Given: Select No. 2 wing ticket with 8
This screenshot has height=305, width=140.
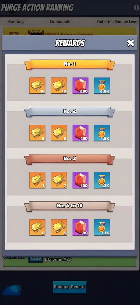Looking at the screenshot, I should click(37, 133).
